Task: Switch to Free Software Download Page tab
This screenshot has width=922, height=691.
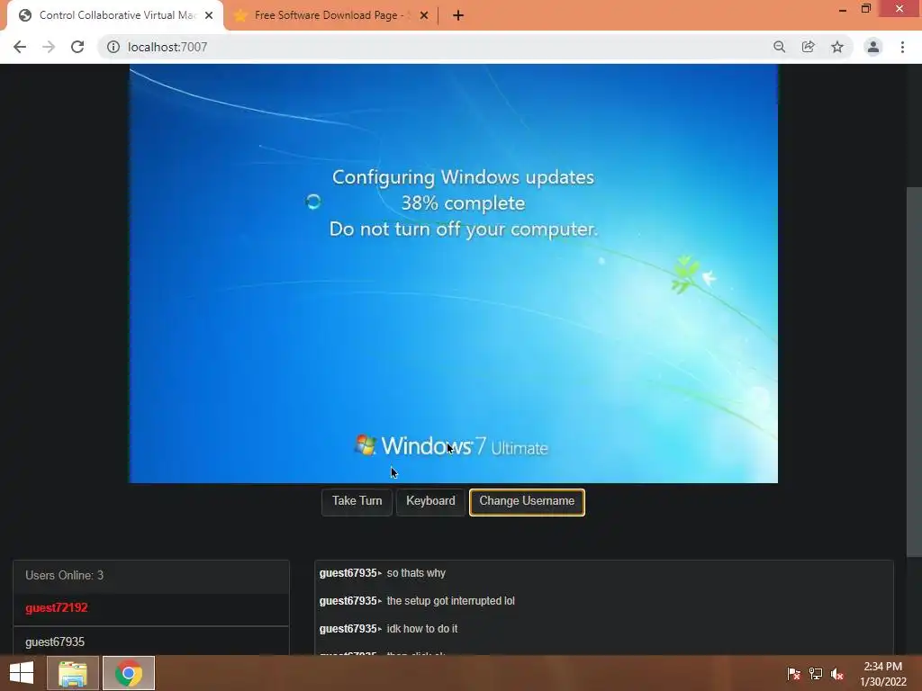Action: point(331,15)
